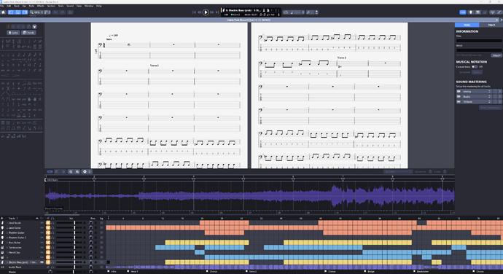Image resolution: width=503 pixels, height=274 pixels.
Task: Click the zoom-in icon above the audio waveform
Action: pos(77,172)
